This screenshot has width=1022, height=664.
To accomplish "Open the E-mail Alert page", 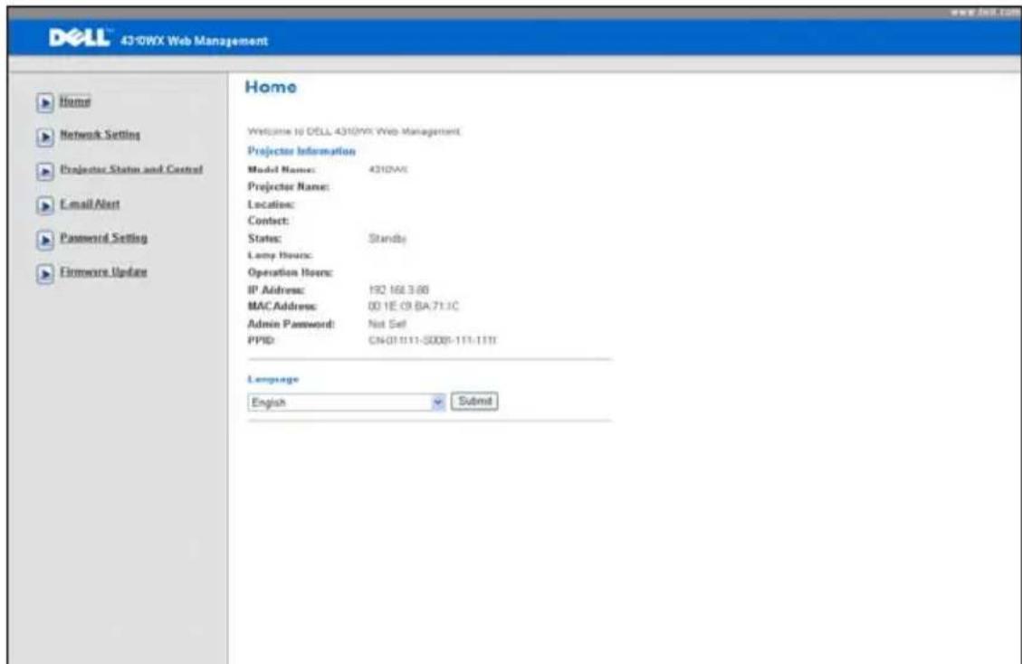I will coord(90,204).
